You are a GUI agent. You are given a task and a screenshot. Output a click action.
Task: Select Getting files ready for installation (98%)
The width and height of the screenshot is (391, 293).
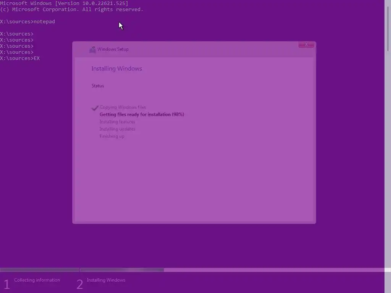tap(142, 114)
